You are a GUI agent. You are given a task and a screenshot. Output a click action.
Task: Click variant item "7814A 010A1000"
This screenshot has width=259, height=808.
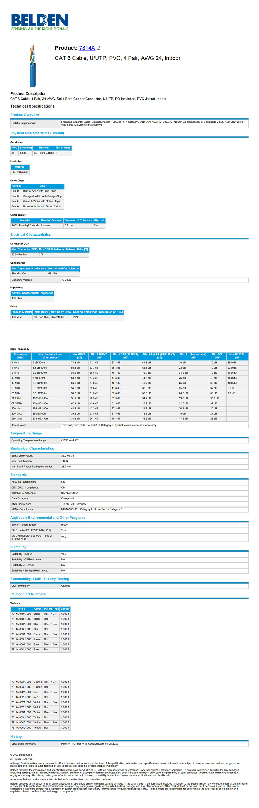(x=21, y=614)
